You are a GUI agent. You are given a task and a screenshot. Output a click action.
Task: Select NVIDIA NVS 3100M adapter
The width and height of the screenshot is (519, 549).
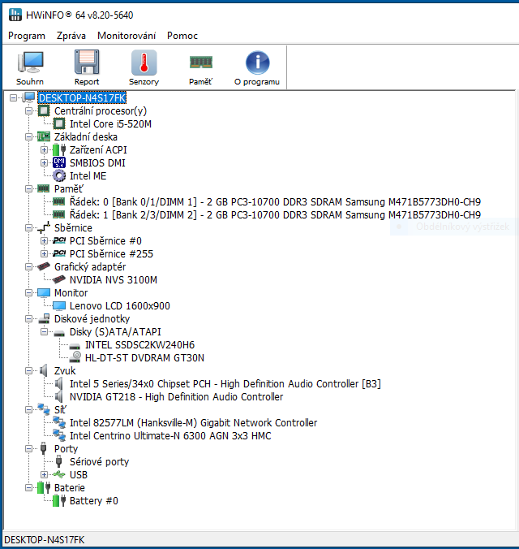pyautogui.click(x=114, y=279)
